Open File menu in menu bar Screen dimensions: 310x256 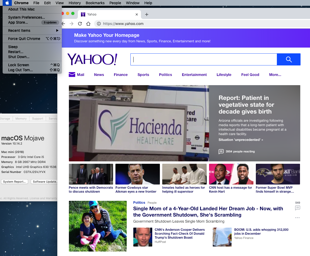tap(36, 3)
